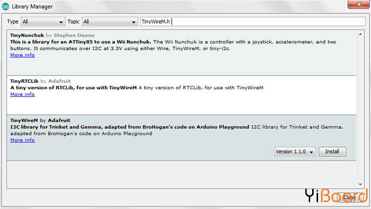Open the Type filter dropdown

coord(43,22)
